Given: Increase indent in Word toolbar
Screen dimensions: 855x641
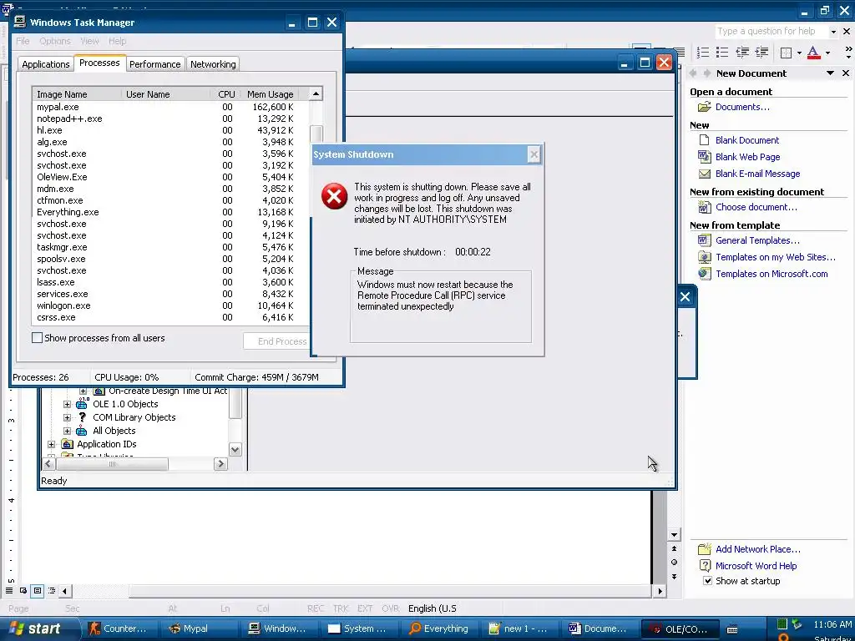Looking at the screenshot, I should pyautogui.click(x=761, y=53).
